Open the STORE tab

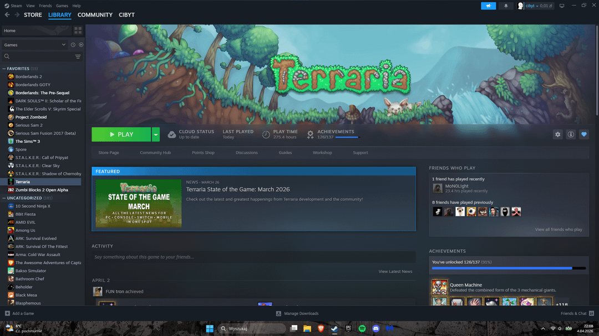33,15
